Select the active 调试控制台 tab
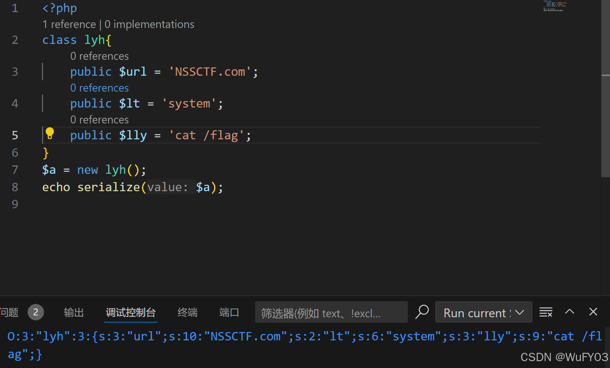 tap(131, 313)
